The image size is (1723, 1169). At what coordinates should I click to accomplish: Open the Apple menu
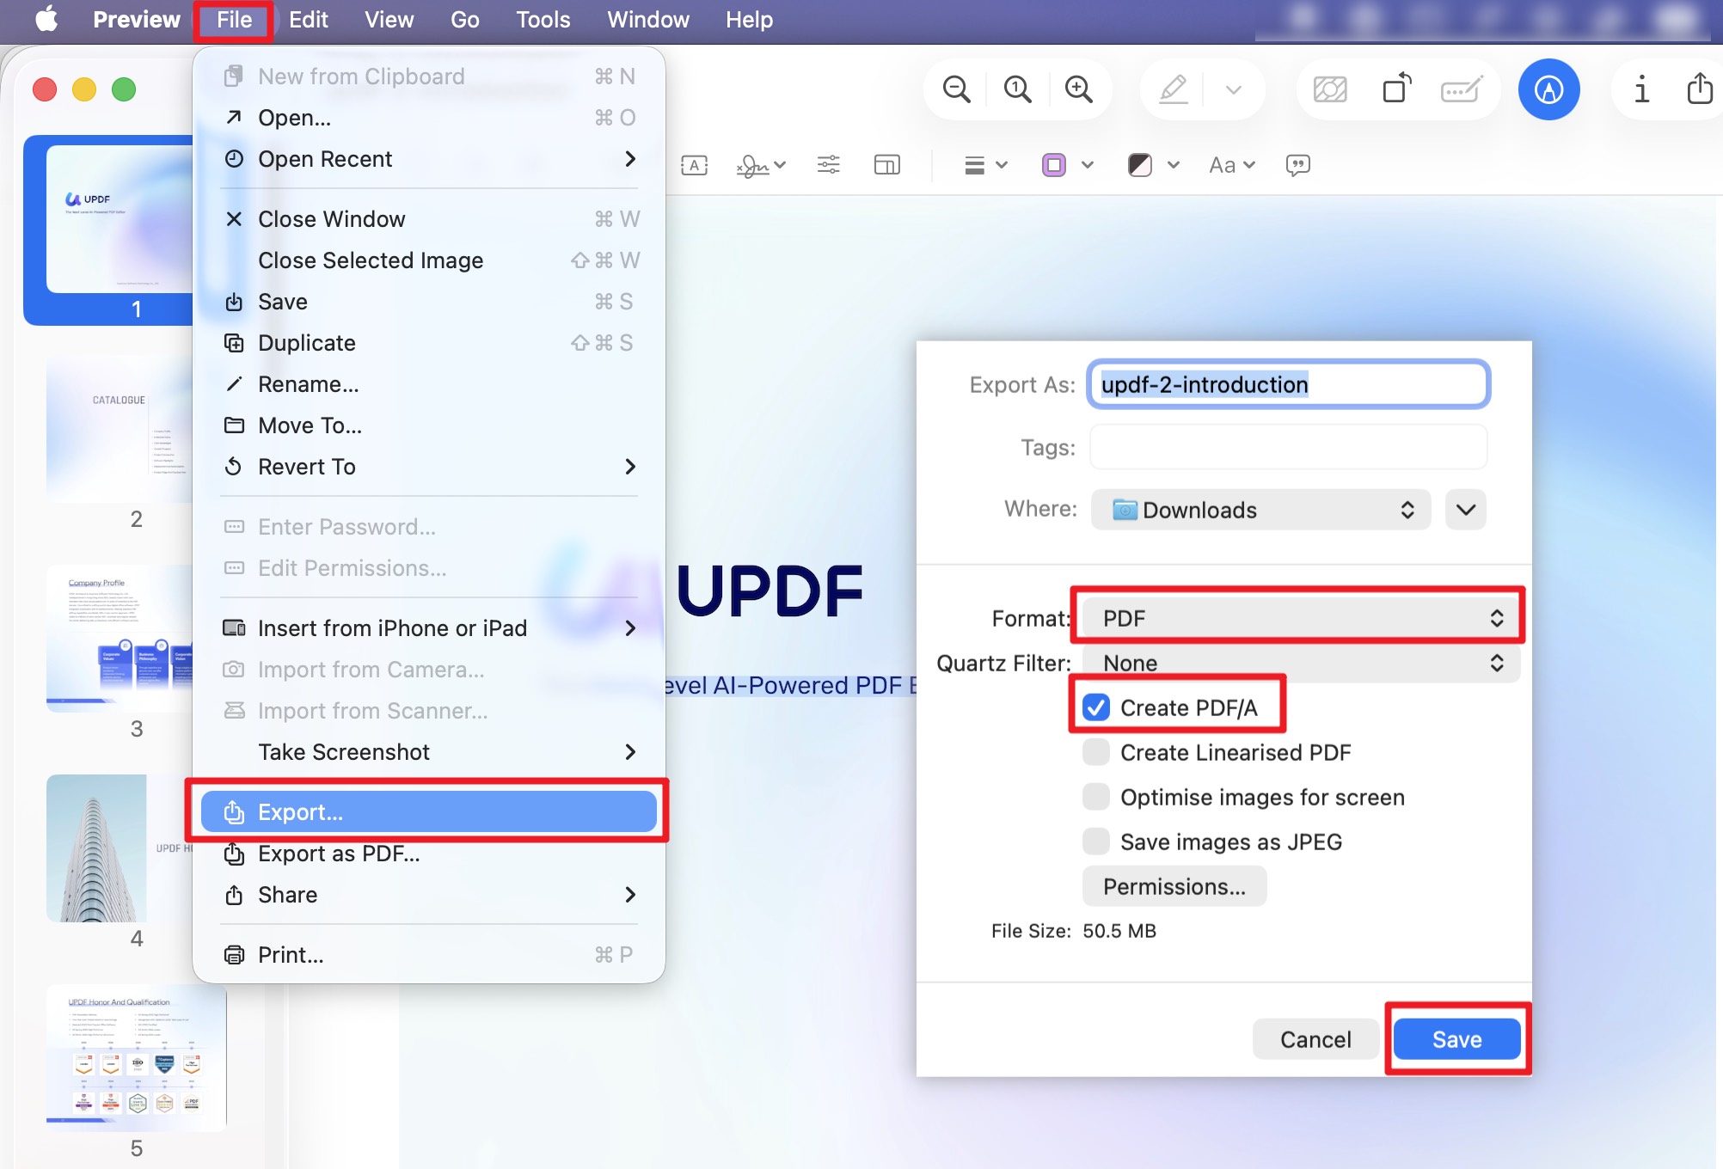point(47,20)
